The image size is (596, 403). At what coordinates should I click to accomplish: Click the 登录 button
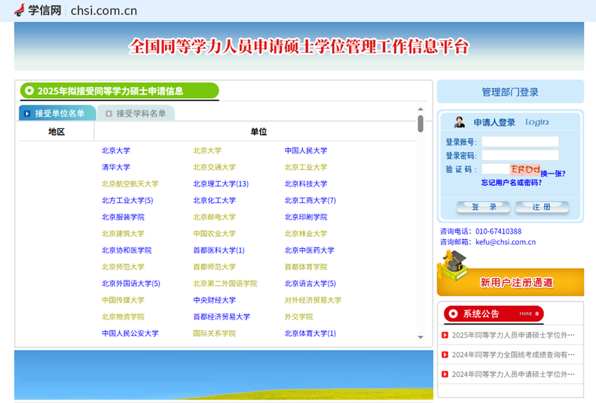click(484, 207)
